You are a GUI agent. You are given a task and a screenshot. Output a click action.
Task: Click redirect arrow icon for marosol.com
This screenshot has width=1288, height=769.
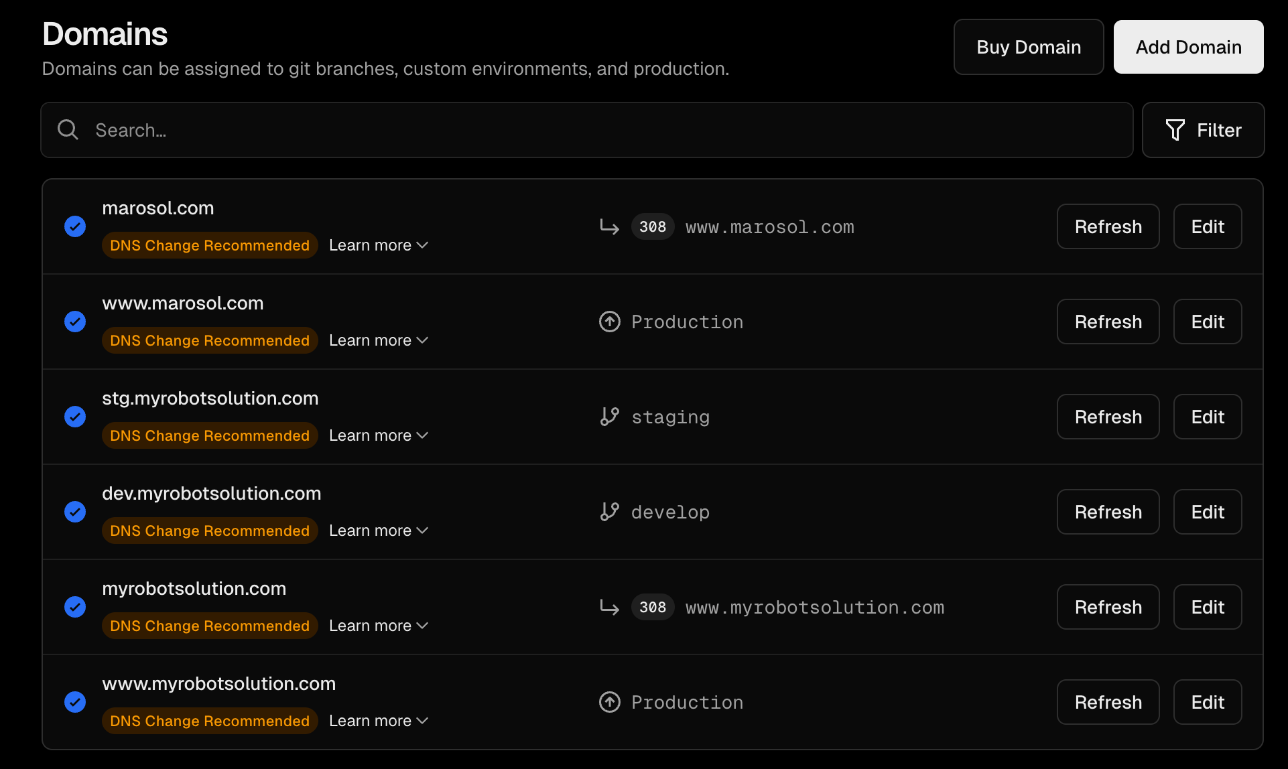(609, 226)
